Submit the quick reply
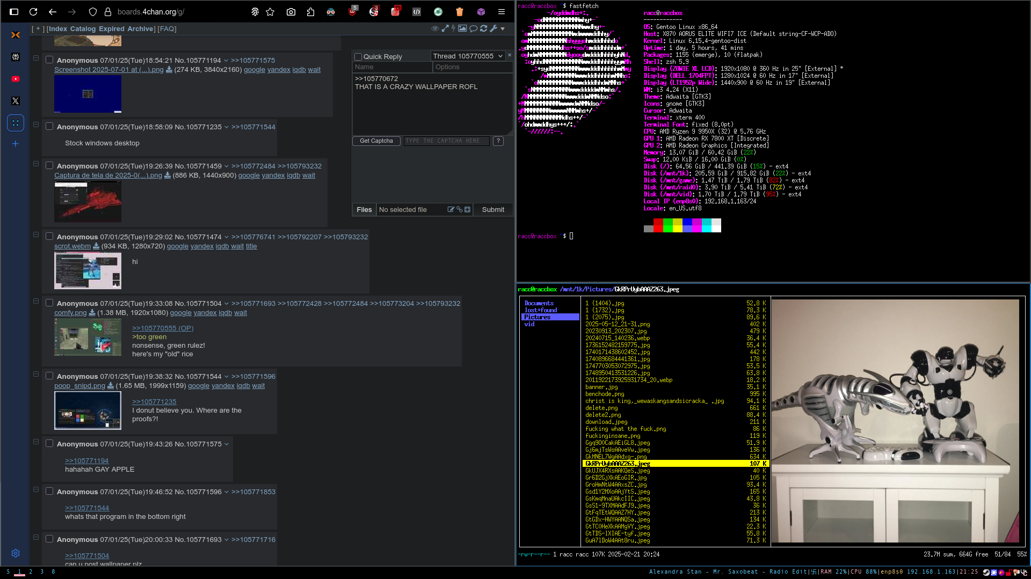This screenshot has height=579, width=1031. pyautogui.click(x=493, y=210)
